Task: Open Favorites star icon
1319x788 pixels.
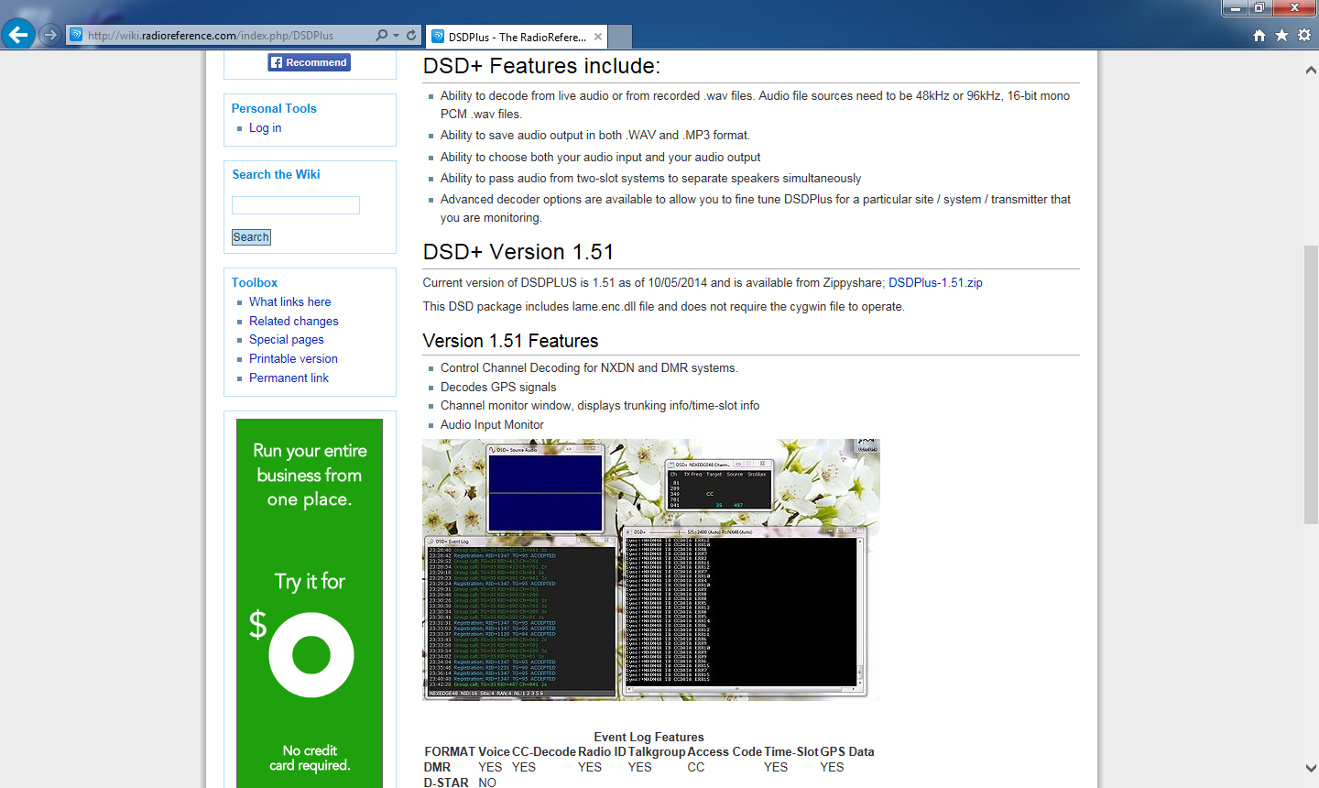Action: click(x=1281, y=35)
